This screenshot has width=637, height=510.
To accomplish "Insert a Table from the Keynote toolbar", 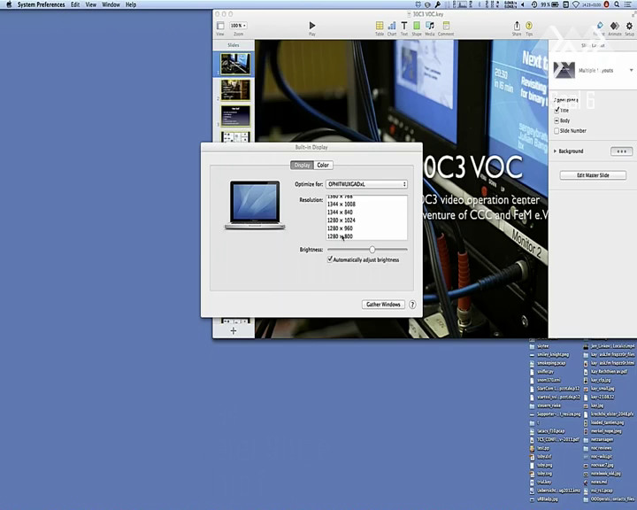I will 380,28.
